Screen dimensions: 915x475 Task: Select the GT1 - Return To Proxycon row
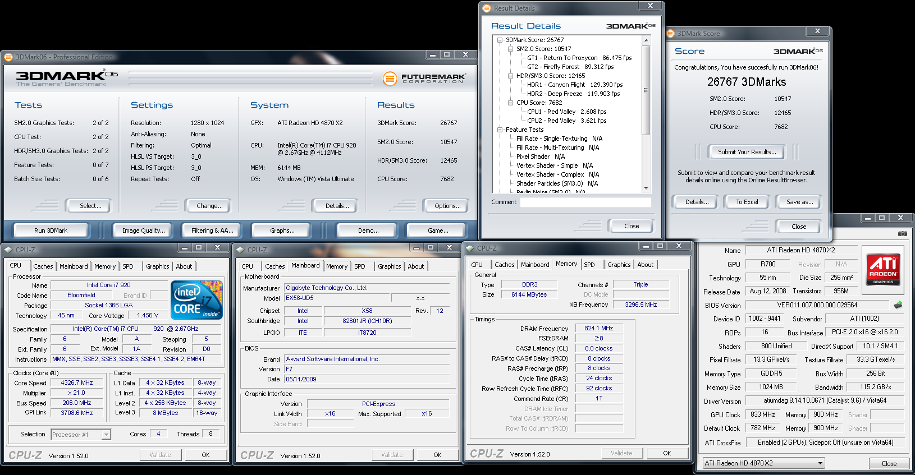pyautogui.click(x=579, y=58)
